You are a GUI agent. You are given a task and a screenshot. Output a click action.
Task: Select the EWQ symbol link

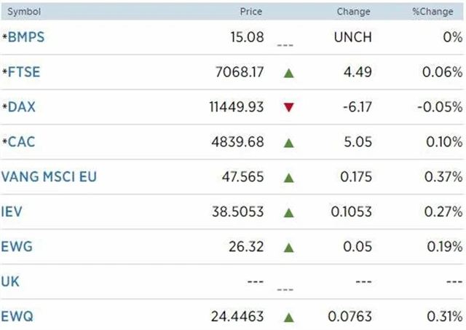click(17, 317)
